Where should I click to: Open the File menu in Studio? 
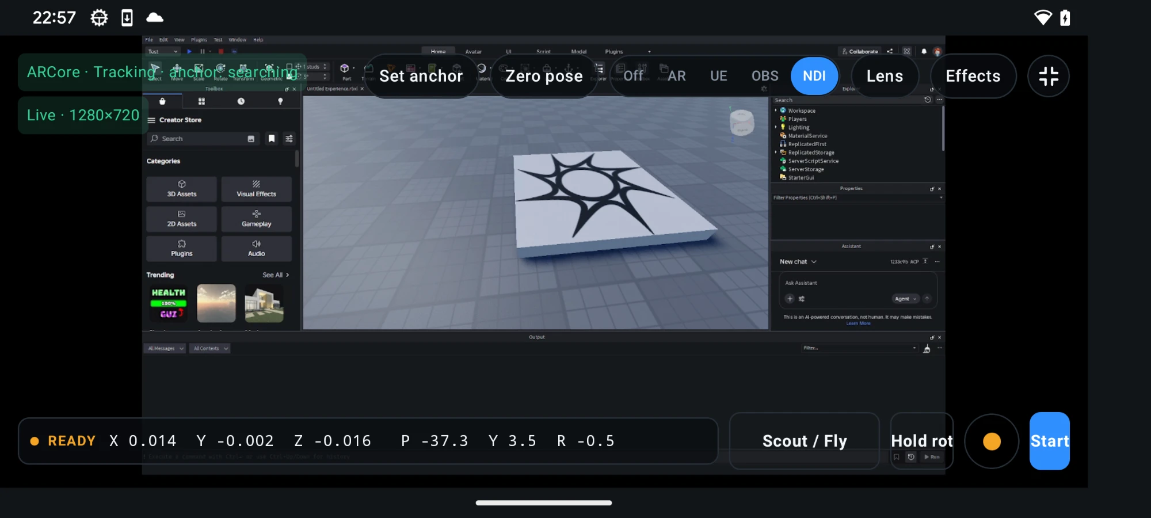coord(149,40)
